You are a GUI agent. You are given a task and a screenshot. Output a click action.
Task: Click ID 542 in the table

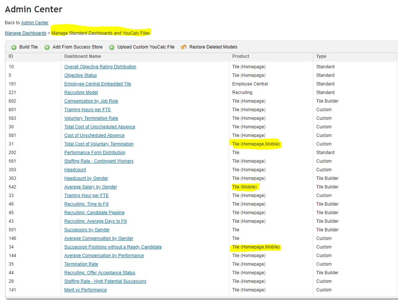point(12,187)
